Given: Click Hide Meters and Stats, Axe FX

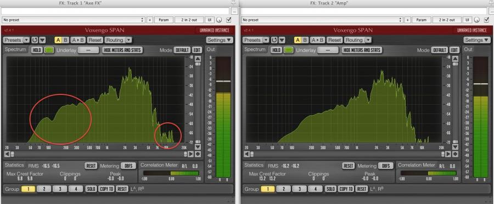Looking at the screenshot, I should [122, 50].
